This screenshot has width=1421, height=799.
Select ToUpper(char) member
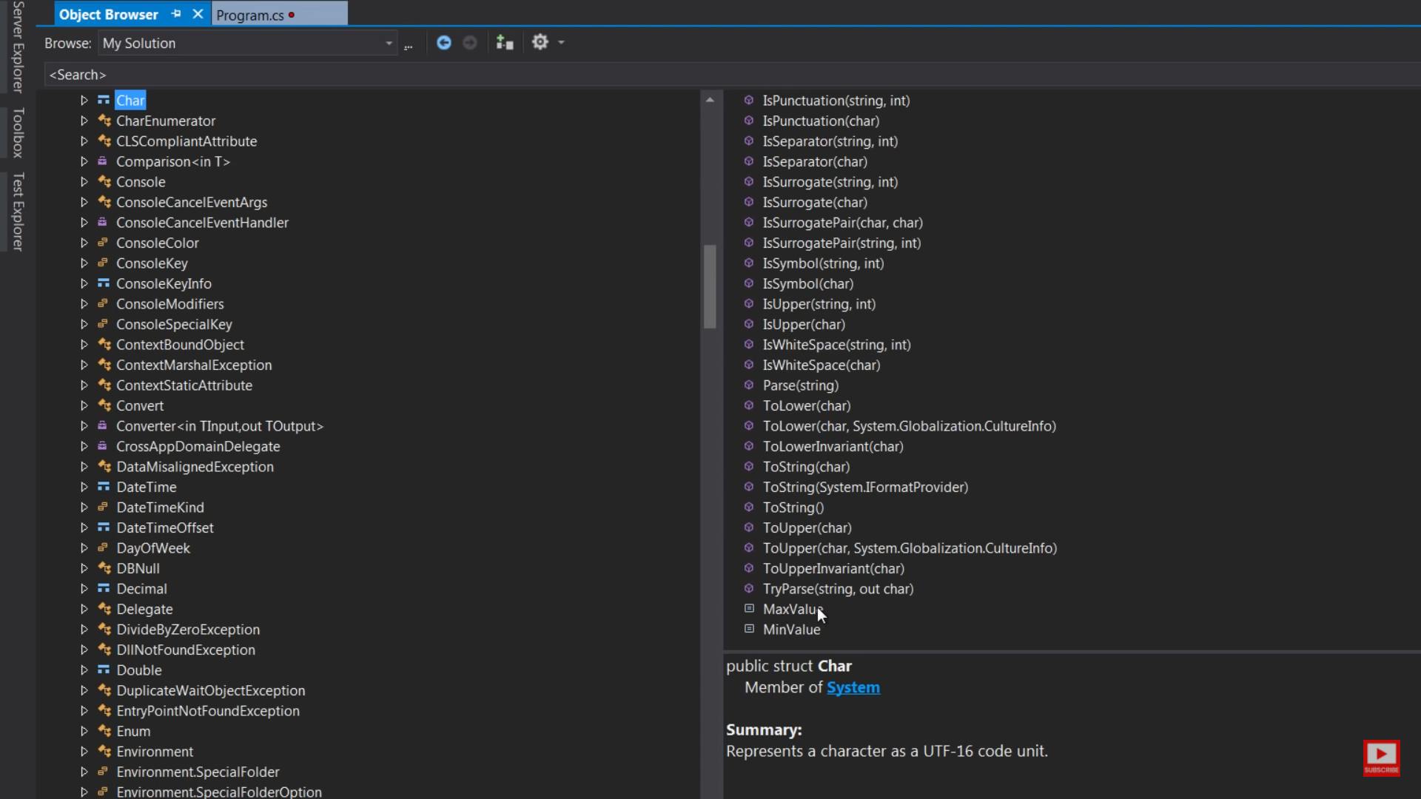[x=807, y=527]
